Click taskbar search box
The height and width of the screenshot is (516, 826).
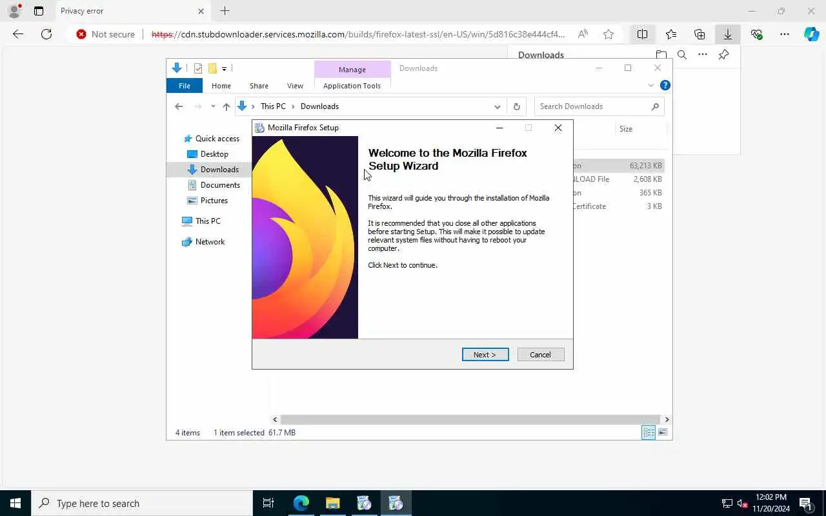click(x=142, y=503)
